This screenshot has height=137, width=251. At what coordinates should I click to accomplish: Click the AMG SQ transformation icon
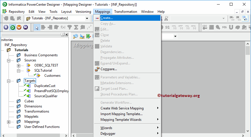(194, 27)
